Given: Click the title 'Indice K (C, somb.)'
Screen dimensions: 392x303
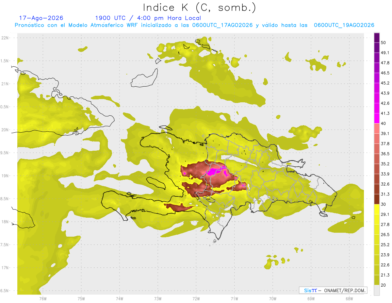Looking at the screenshot, I should (199, 8).
